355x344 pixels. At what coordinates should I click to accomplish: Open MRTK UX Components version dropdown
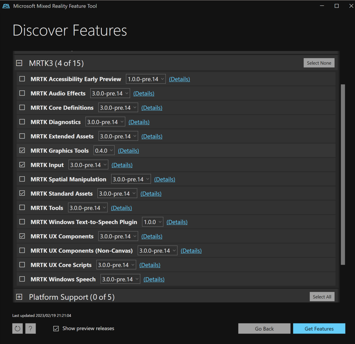coord(118,236)
